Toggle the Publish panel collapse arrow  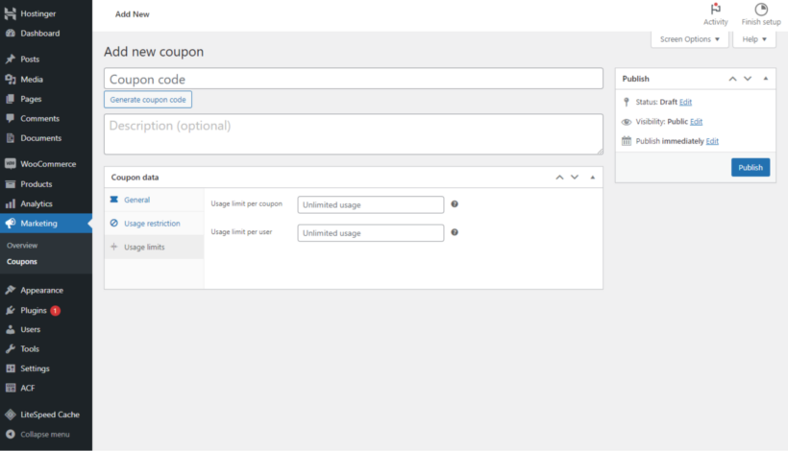click(x=766, y=79)
